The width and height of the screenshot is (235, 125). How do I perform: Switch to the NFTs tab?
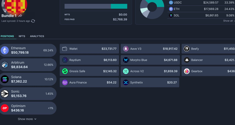22,36
